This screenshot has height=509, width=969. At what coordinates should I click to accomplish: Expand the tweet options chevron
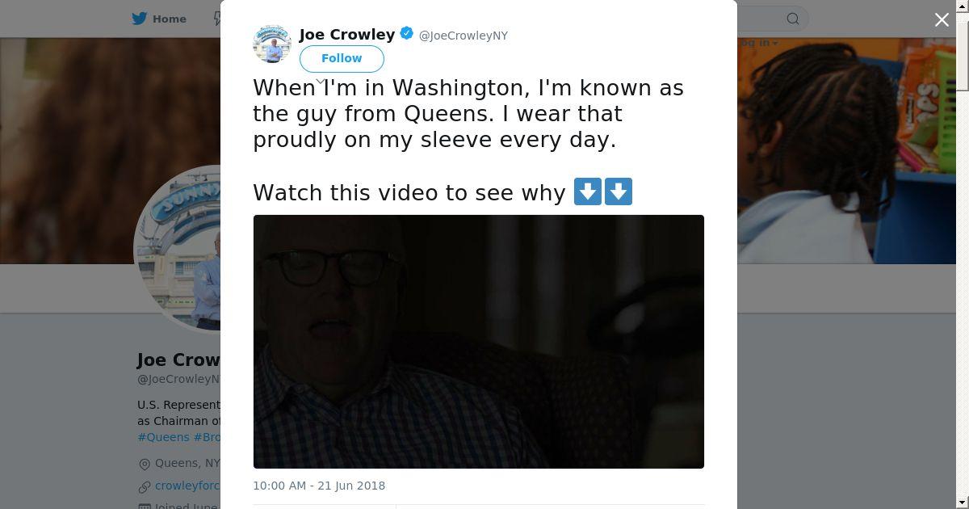[x=321, y=82]
